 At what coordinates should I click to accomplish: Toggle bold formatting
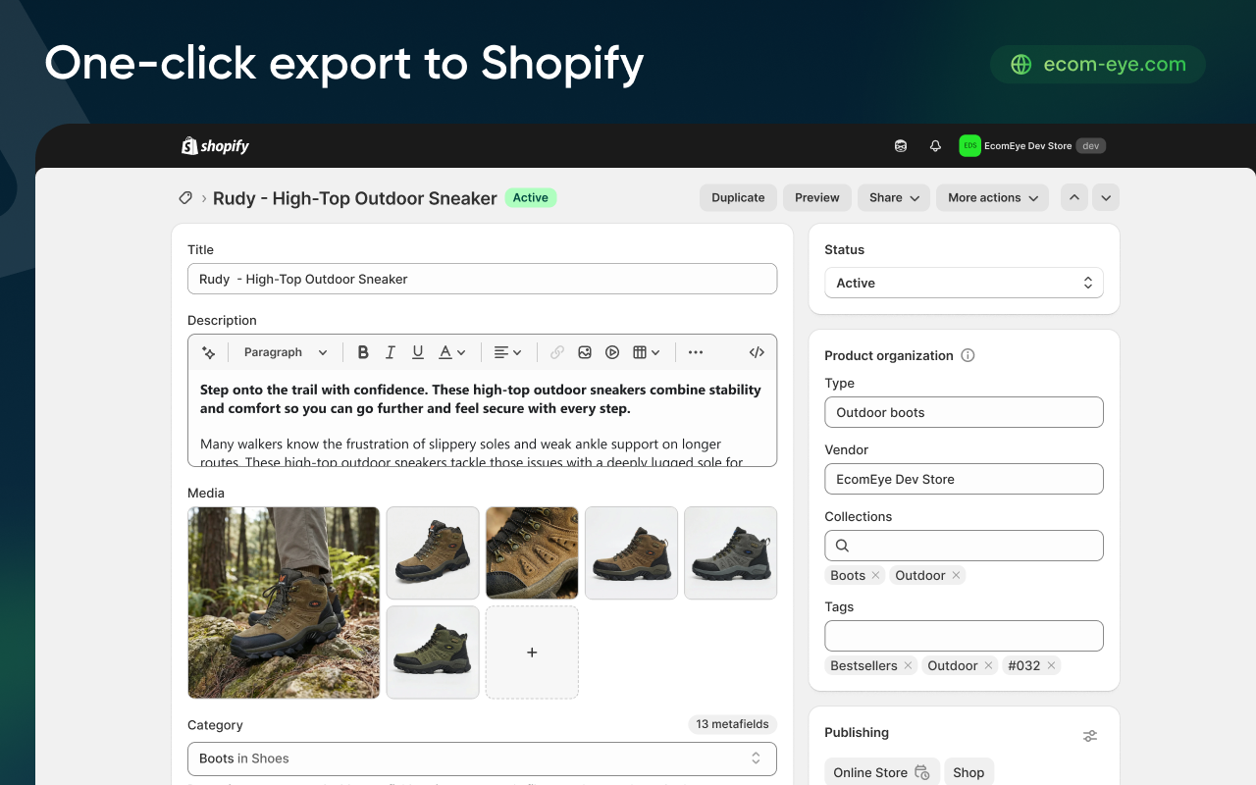tap(363, 352)
